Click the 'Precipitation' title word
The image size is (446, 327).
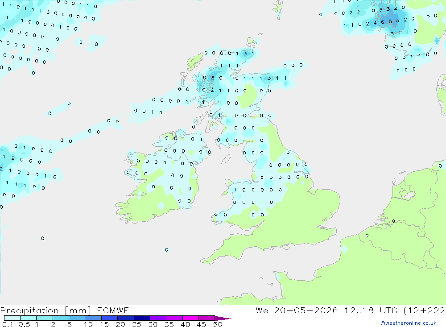pyautogui.click(x=29, y=310)
